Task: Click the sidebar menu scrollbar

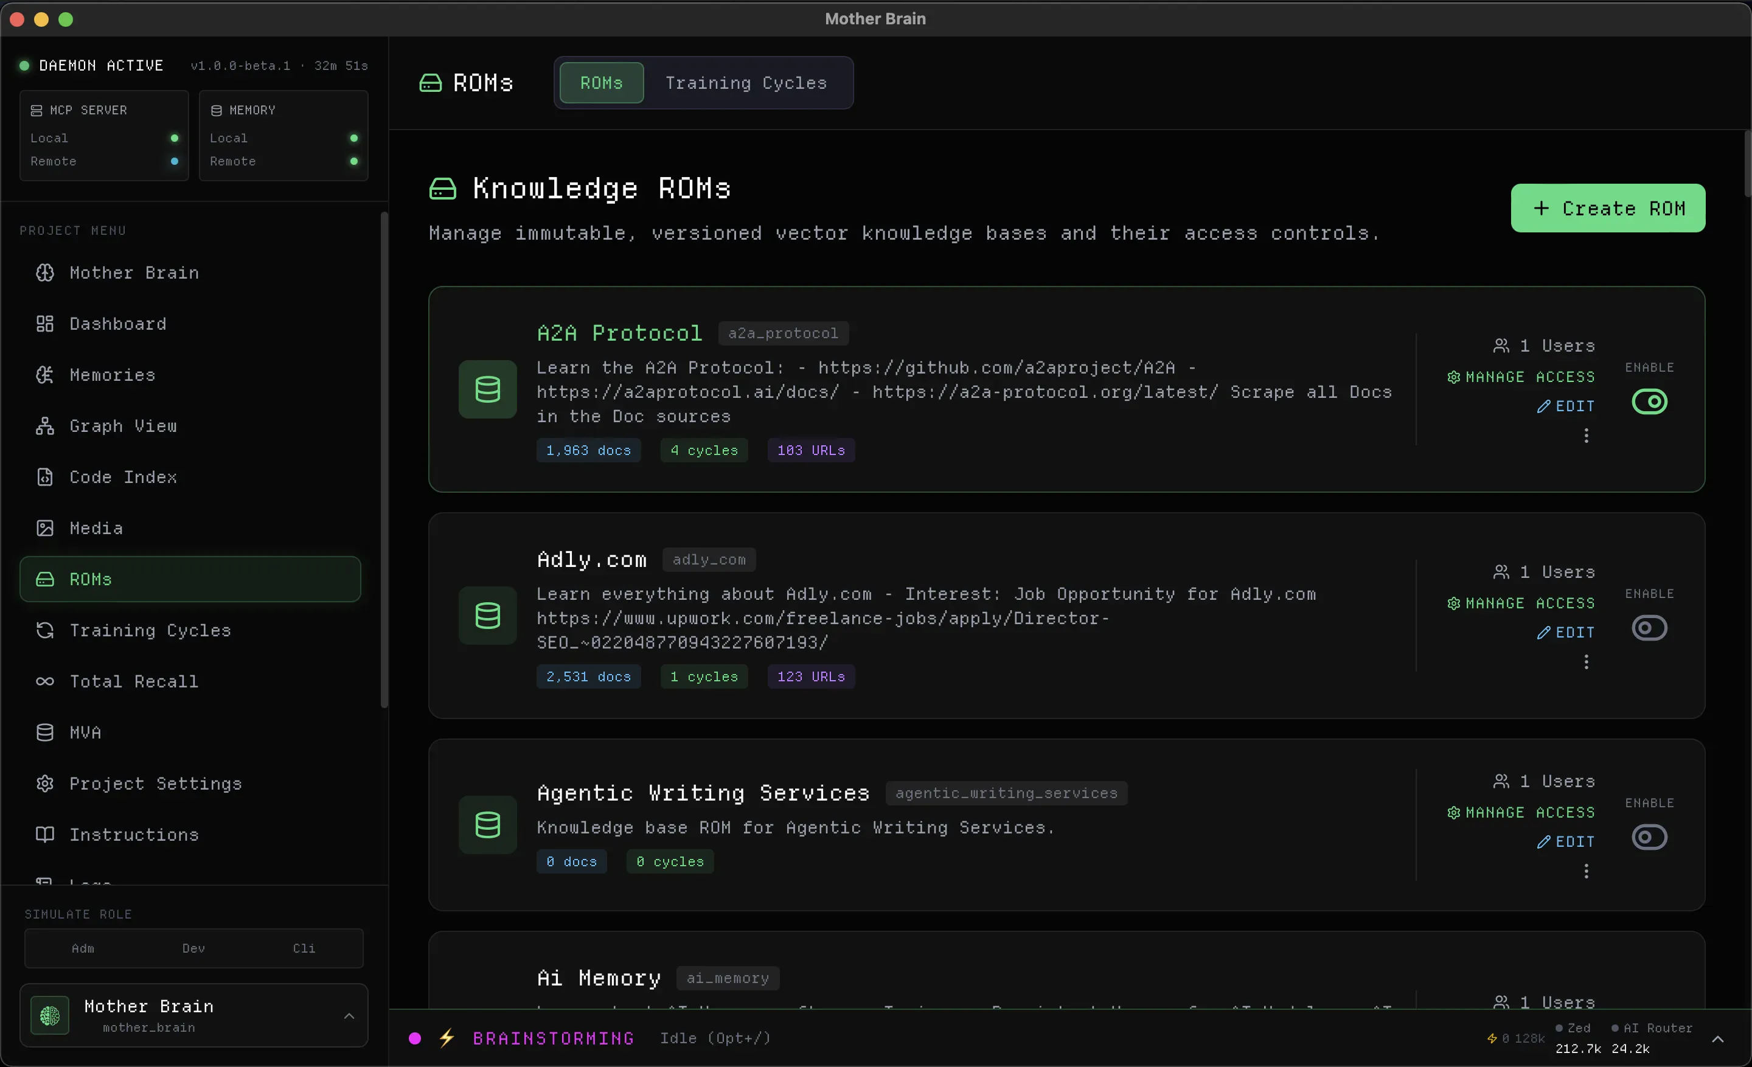Action: [x=384, y=459]
